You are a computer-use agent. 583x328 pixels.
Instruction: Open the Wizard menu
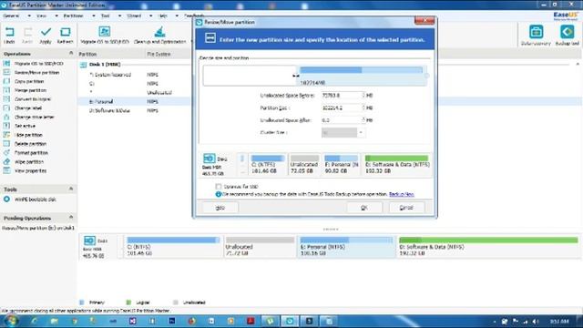tap(134, 16)
